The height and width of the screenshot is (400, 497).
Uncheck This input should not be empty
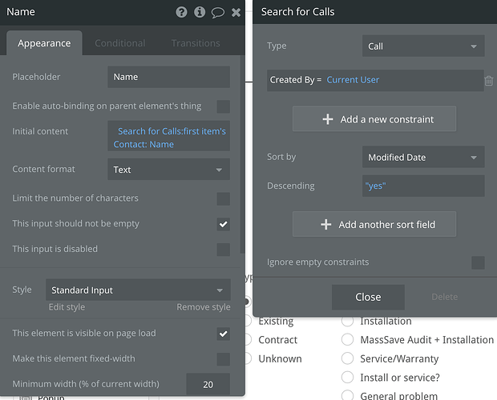(223, 224)
